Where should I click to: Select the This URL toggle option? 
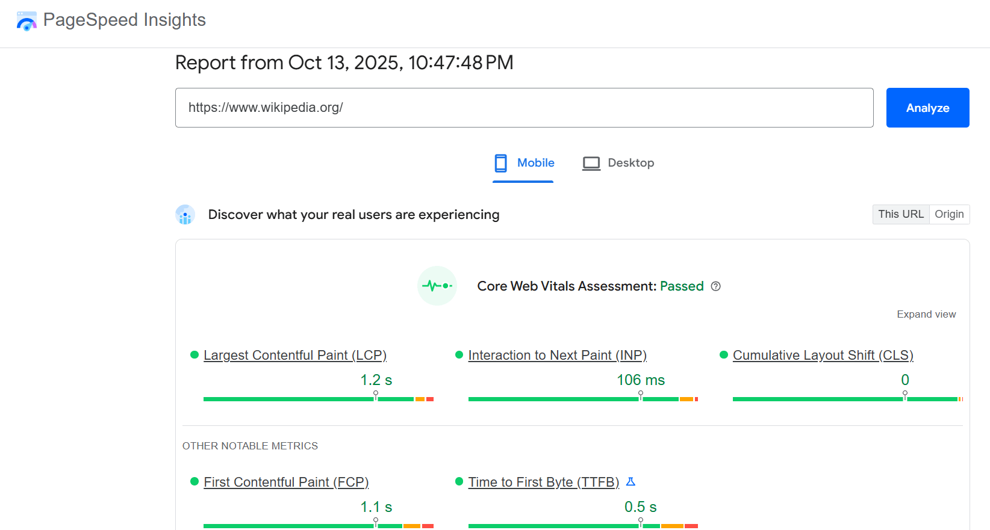(900, 214)
